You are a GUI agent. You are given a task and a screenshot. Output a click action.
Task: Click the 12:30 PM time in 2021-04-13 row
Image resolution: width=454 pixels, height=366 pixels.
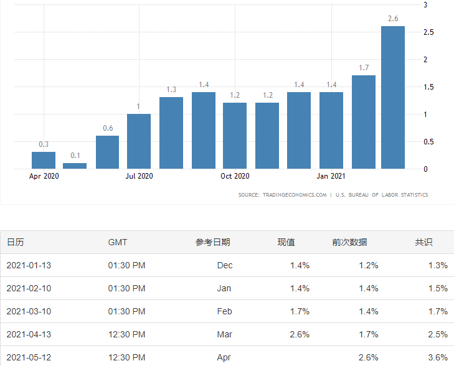click(x=126, y=334)
